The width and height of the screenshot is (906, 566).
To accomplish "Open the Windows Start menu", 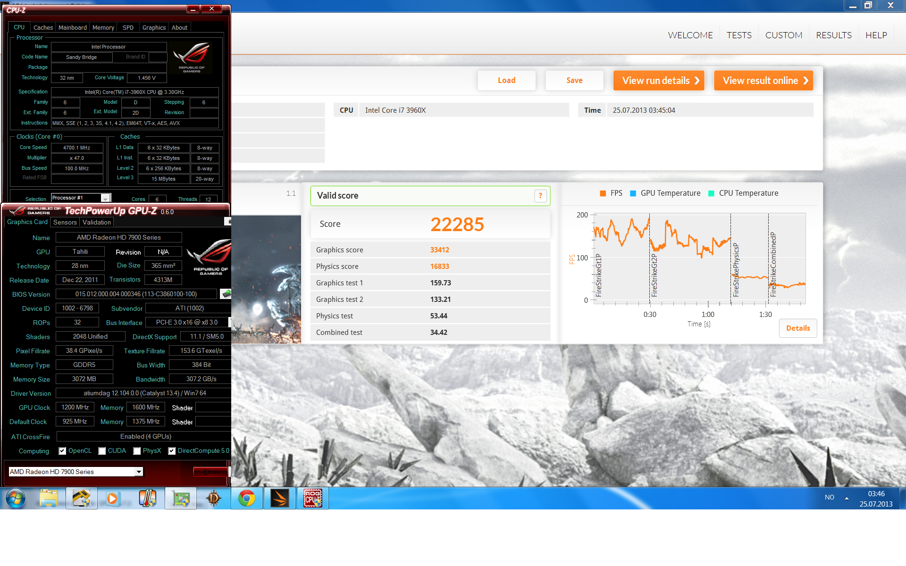I will [16, 498].
